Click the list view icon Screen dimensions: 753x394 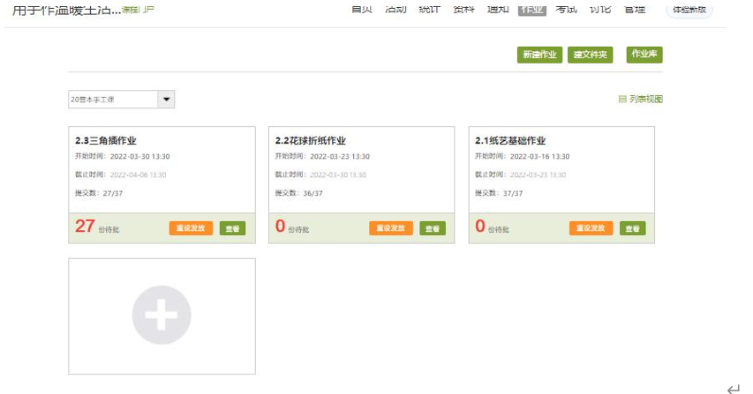coord(622,100)
